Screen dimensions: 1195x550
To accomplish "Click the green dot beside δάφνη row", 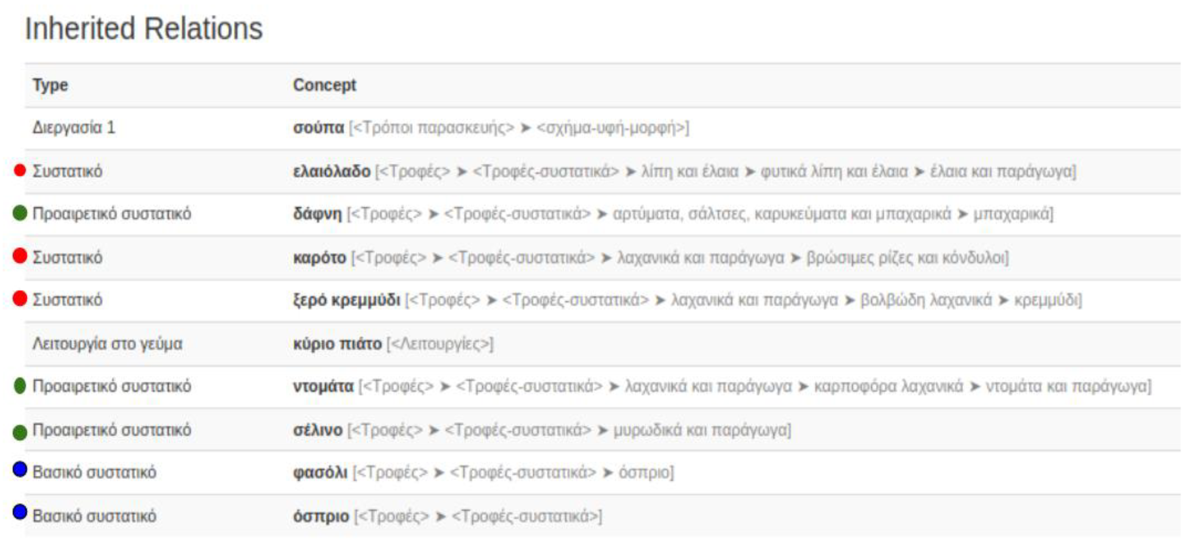I will 20,213.
